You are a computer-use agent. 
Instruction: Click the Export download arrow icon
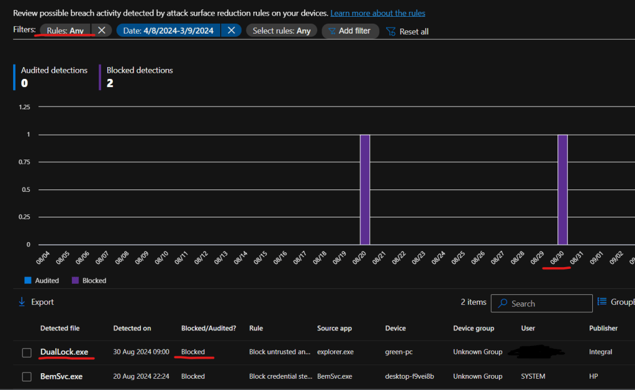pyautogui.click(x=22, y=302)
